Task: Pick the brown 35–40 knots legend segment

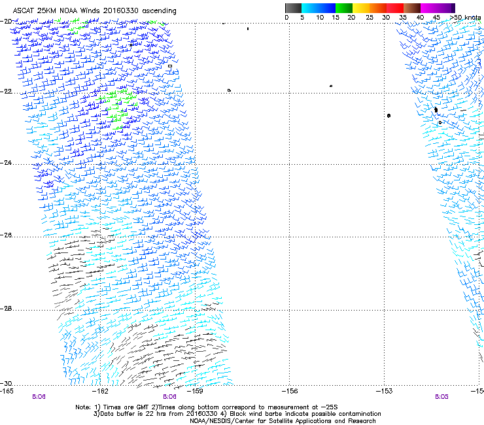Action: [x=412, y=8]
